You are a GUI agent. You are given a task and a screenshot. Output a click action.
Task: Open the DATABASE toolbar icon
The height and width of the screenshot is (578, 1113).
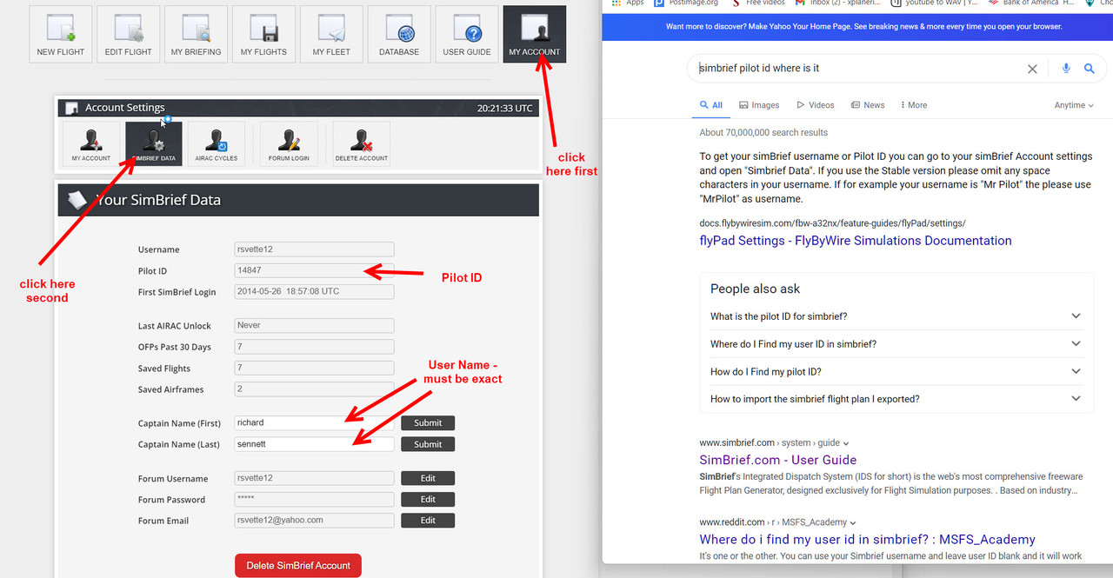pyautogui.click(x=399, y=34)
